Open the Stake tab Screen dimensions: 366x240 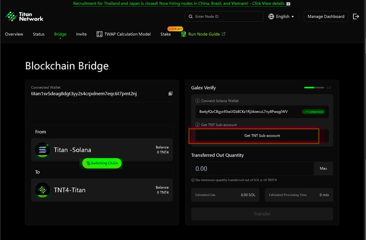165,34
